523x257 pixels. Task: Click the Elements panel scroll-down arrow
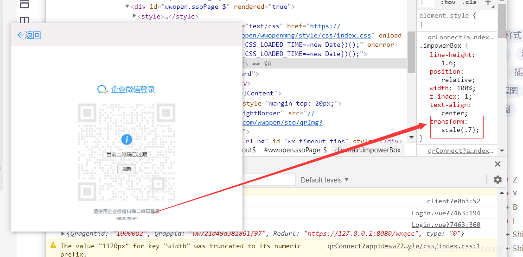[411, 137]
